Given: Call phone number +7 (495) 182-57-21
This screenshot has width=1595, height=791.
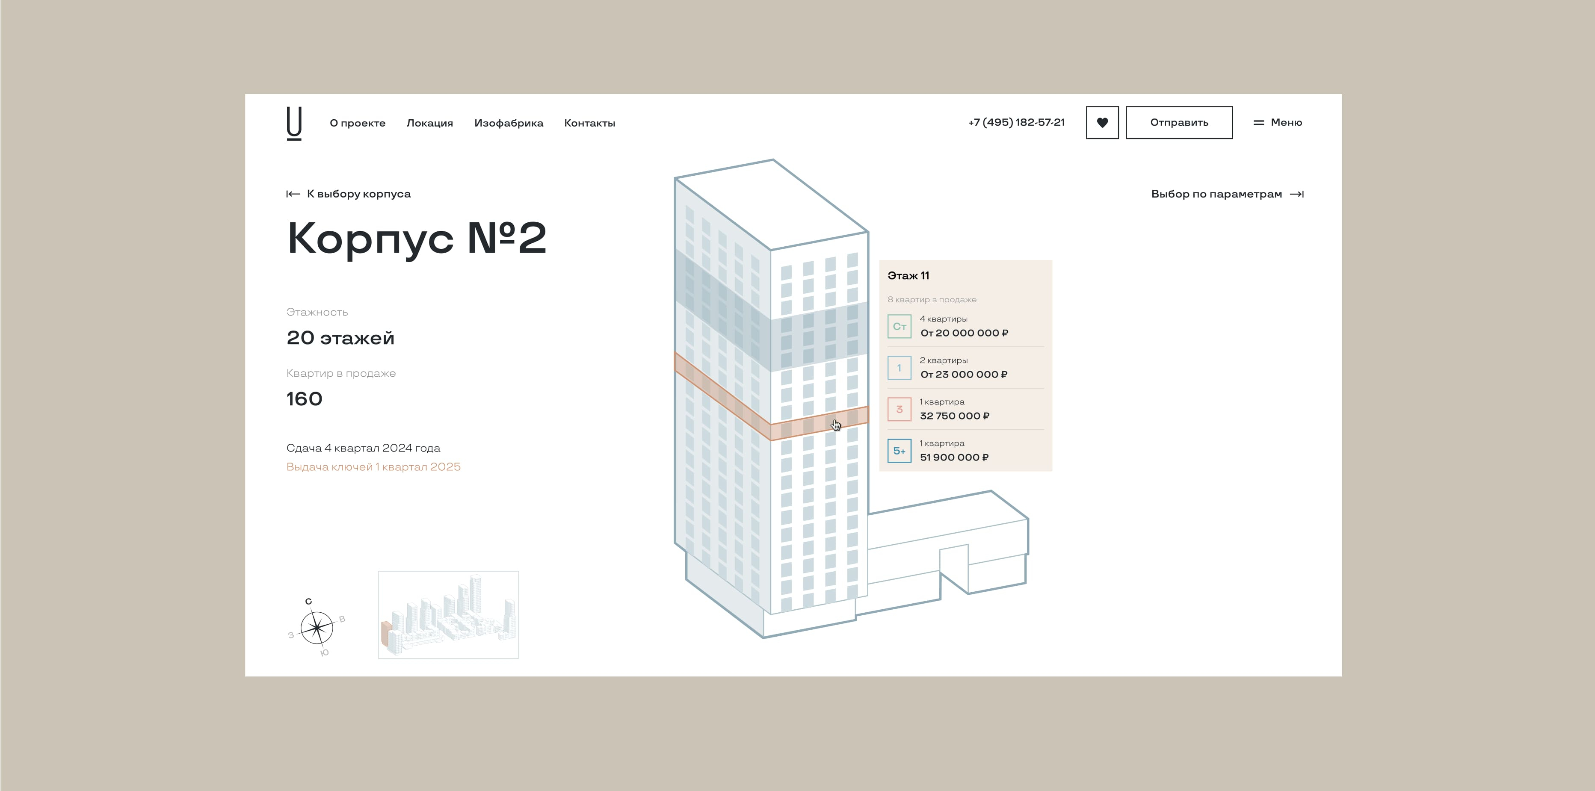Looking at the screenshot, I should [1016, 123].
